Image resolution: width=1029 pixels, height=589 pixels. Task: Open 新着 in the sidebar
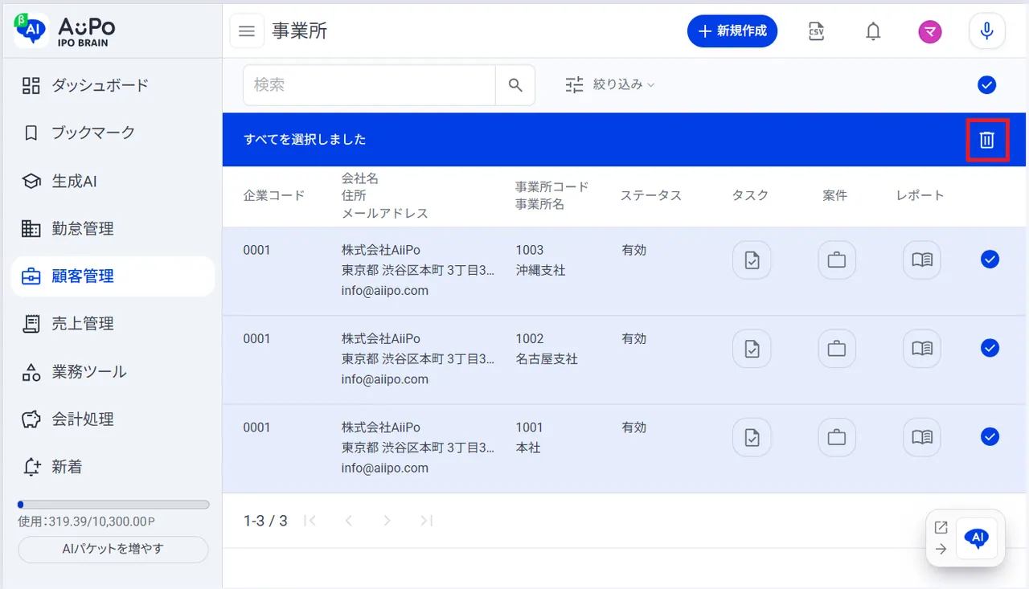pyautogui.click(x=113, y=467)
